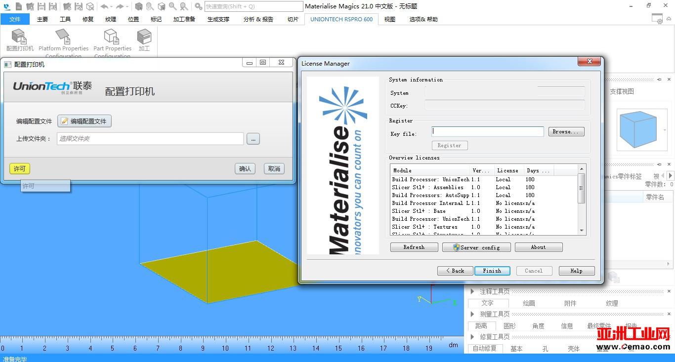Click the pin icon on the 支撑视图 panel
This screenshot has height=362, width=675.
point(659,79)
